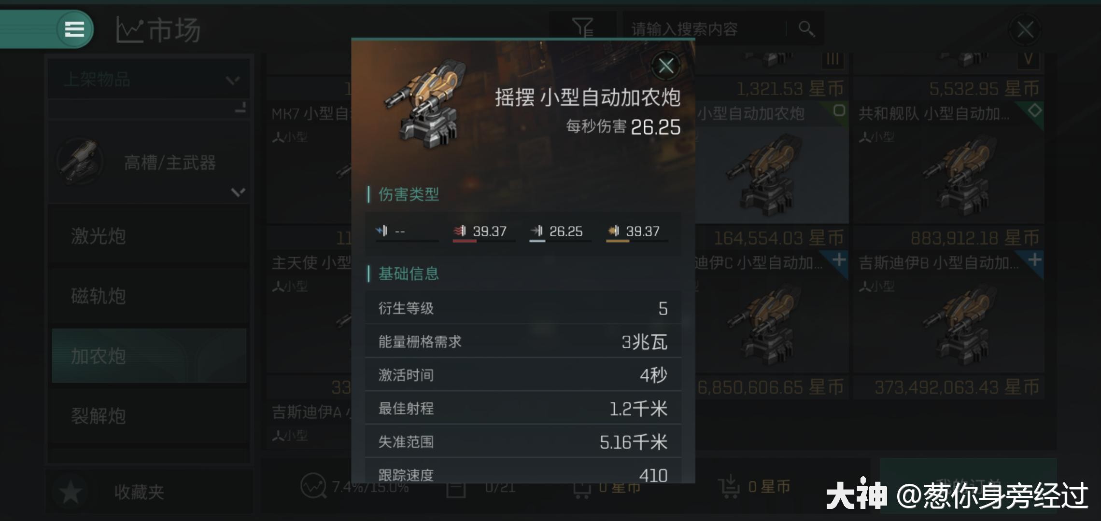
Task: Click the kinetic damage 26.25 icon
Action: (x=537, y=231)
